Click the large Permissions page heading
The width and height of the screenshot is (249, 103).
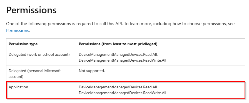click(31, 10)
